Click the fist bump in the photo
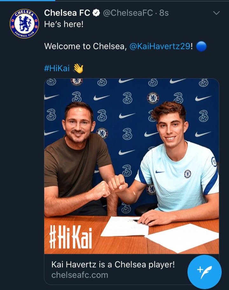Screen dimensions: 229x290 113,187
